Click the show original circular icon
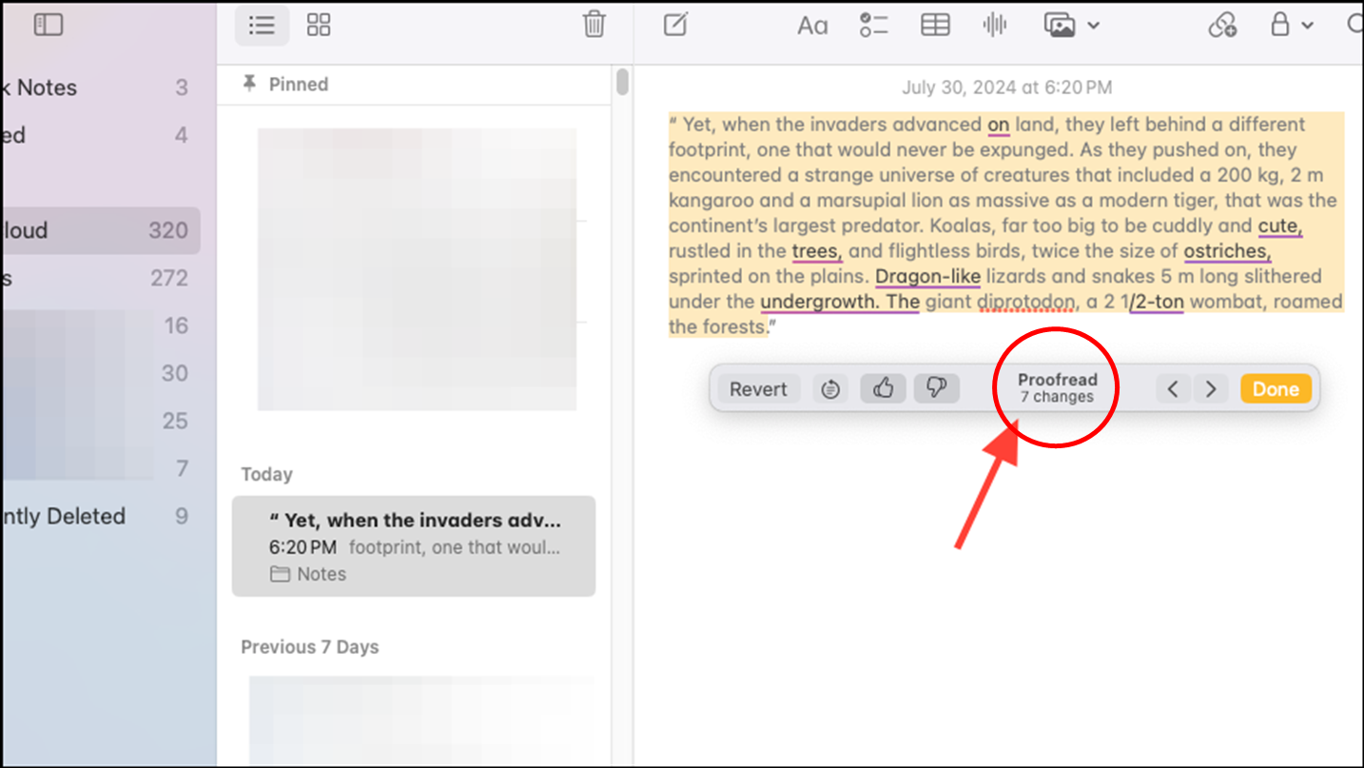 [x=830, y=388]
